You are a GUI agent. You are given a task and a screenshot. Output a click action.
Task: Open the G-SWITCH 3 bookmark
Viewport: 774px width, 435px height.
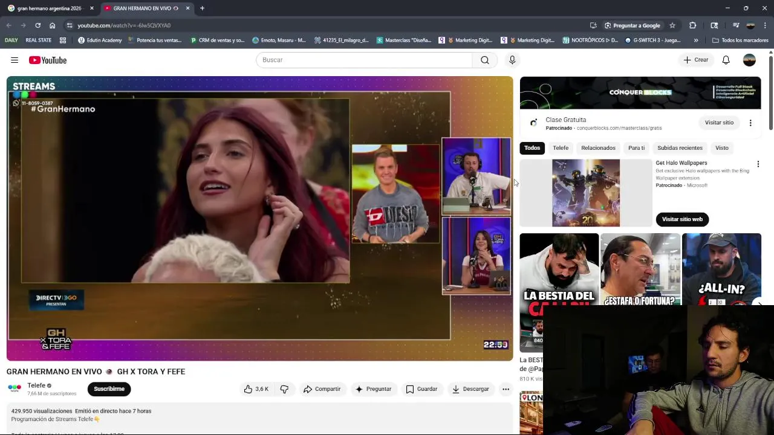pos(652,40)
